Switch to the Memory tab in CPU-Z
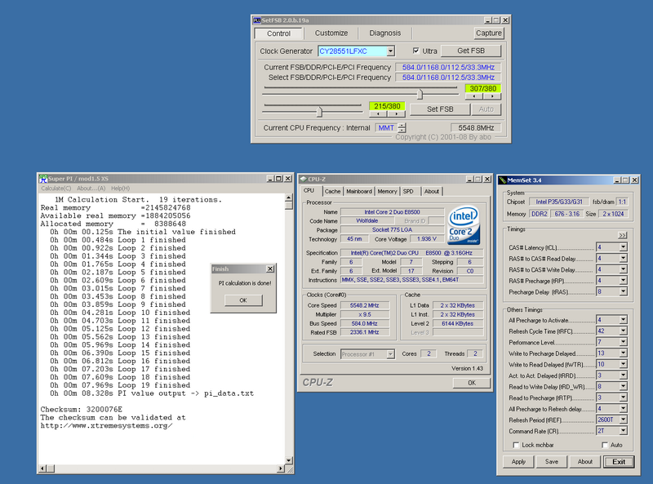This screenshot has height=484, width=653. (387, 192)
